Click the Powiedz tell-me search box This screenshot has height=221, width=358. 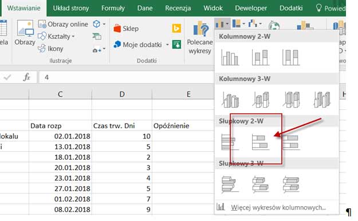click(331, 8)
